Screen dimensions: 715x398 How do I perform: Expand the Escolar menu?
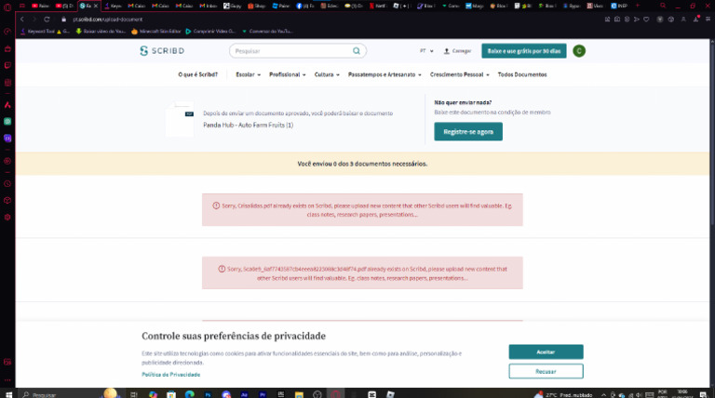(248, 74)
